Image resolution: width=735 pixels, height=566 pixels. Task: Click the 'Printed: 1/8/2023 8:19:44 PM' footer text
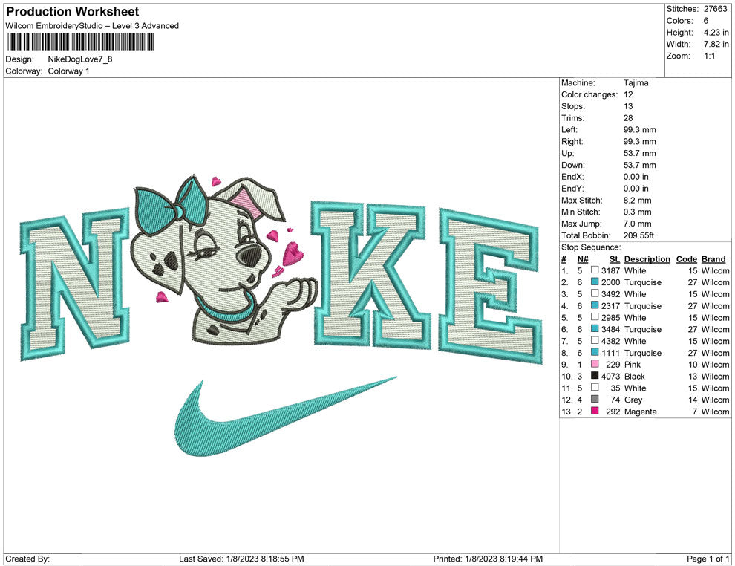[488, 559]
